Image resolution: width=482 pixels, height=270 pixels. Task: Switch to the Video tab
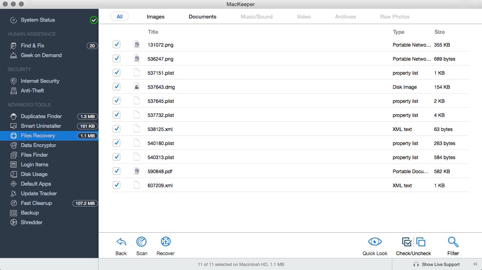[x=304, y=17]
